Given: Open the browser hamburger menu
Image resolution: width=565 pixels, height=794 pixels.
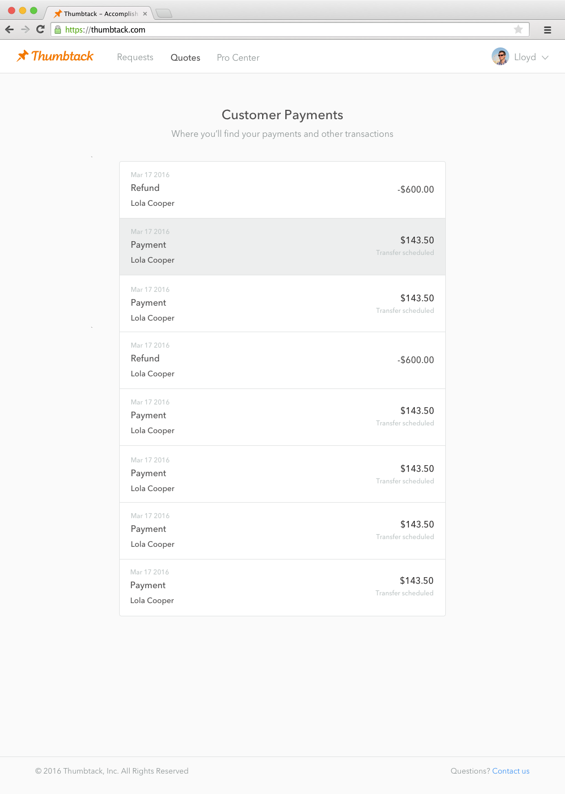Looking at the screenshot, I should click(x=547, y=30).
